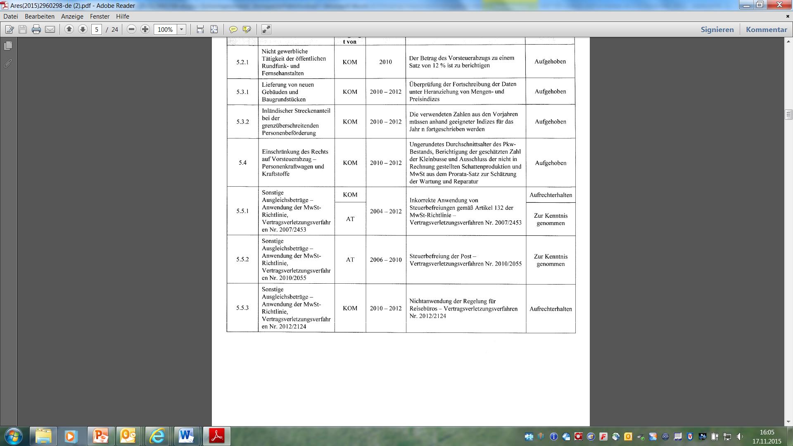Zoom in with plus button
This screenshot has width=793, height=446.
pos(145,29)
